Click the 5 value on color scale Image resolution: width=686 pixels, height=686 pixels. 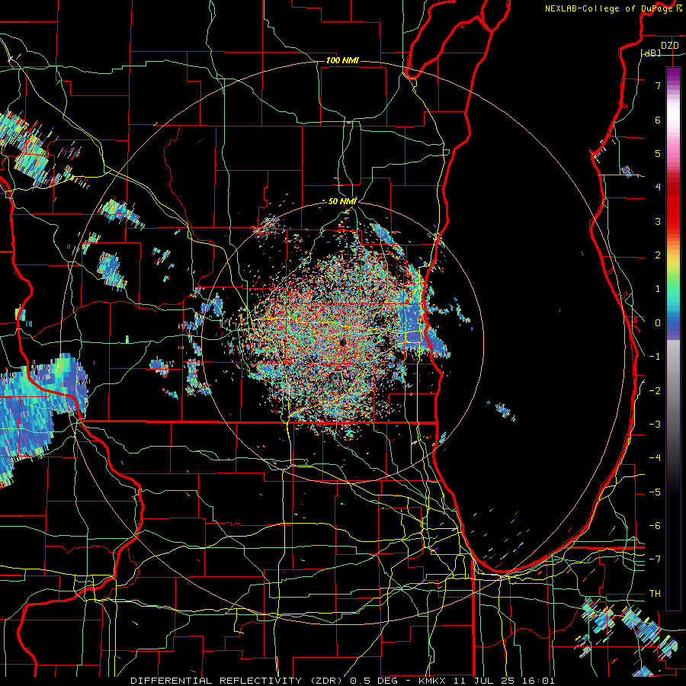click(x=658, y=153)
